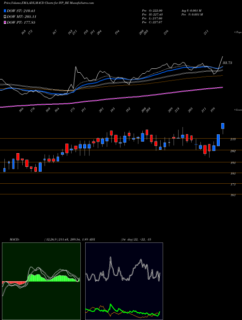The width and height of the screenshot is (242, 320).
Task: Click the chart title mentioning MunafaSutra.com
Action: pyautogui.click(x=49, y=3)
